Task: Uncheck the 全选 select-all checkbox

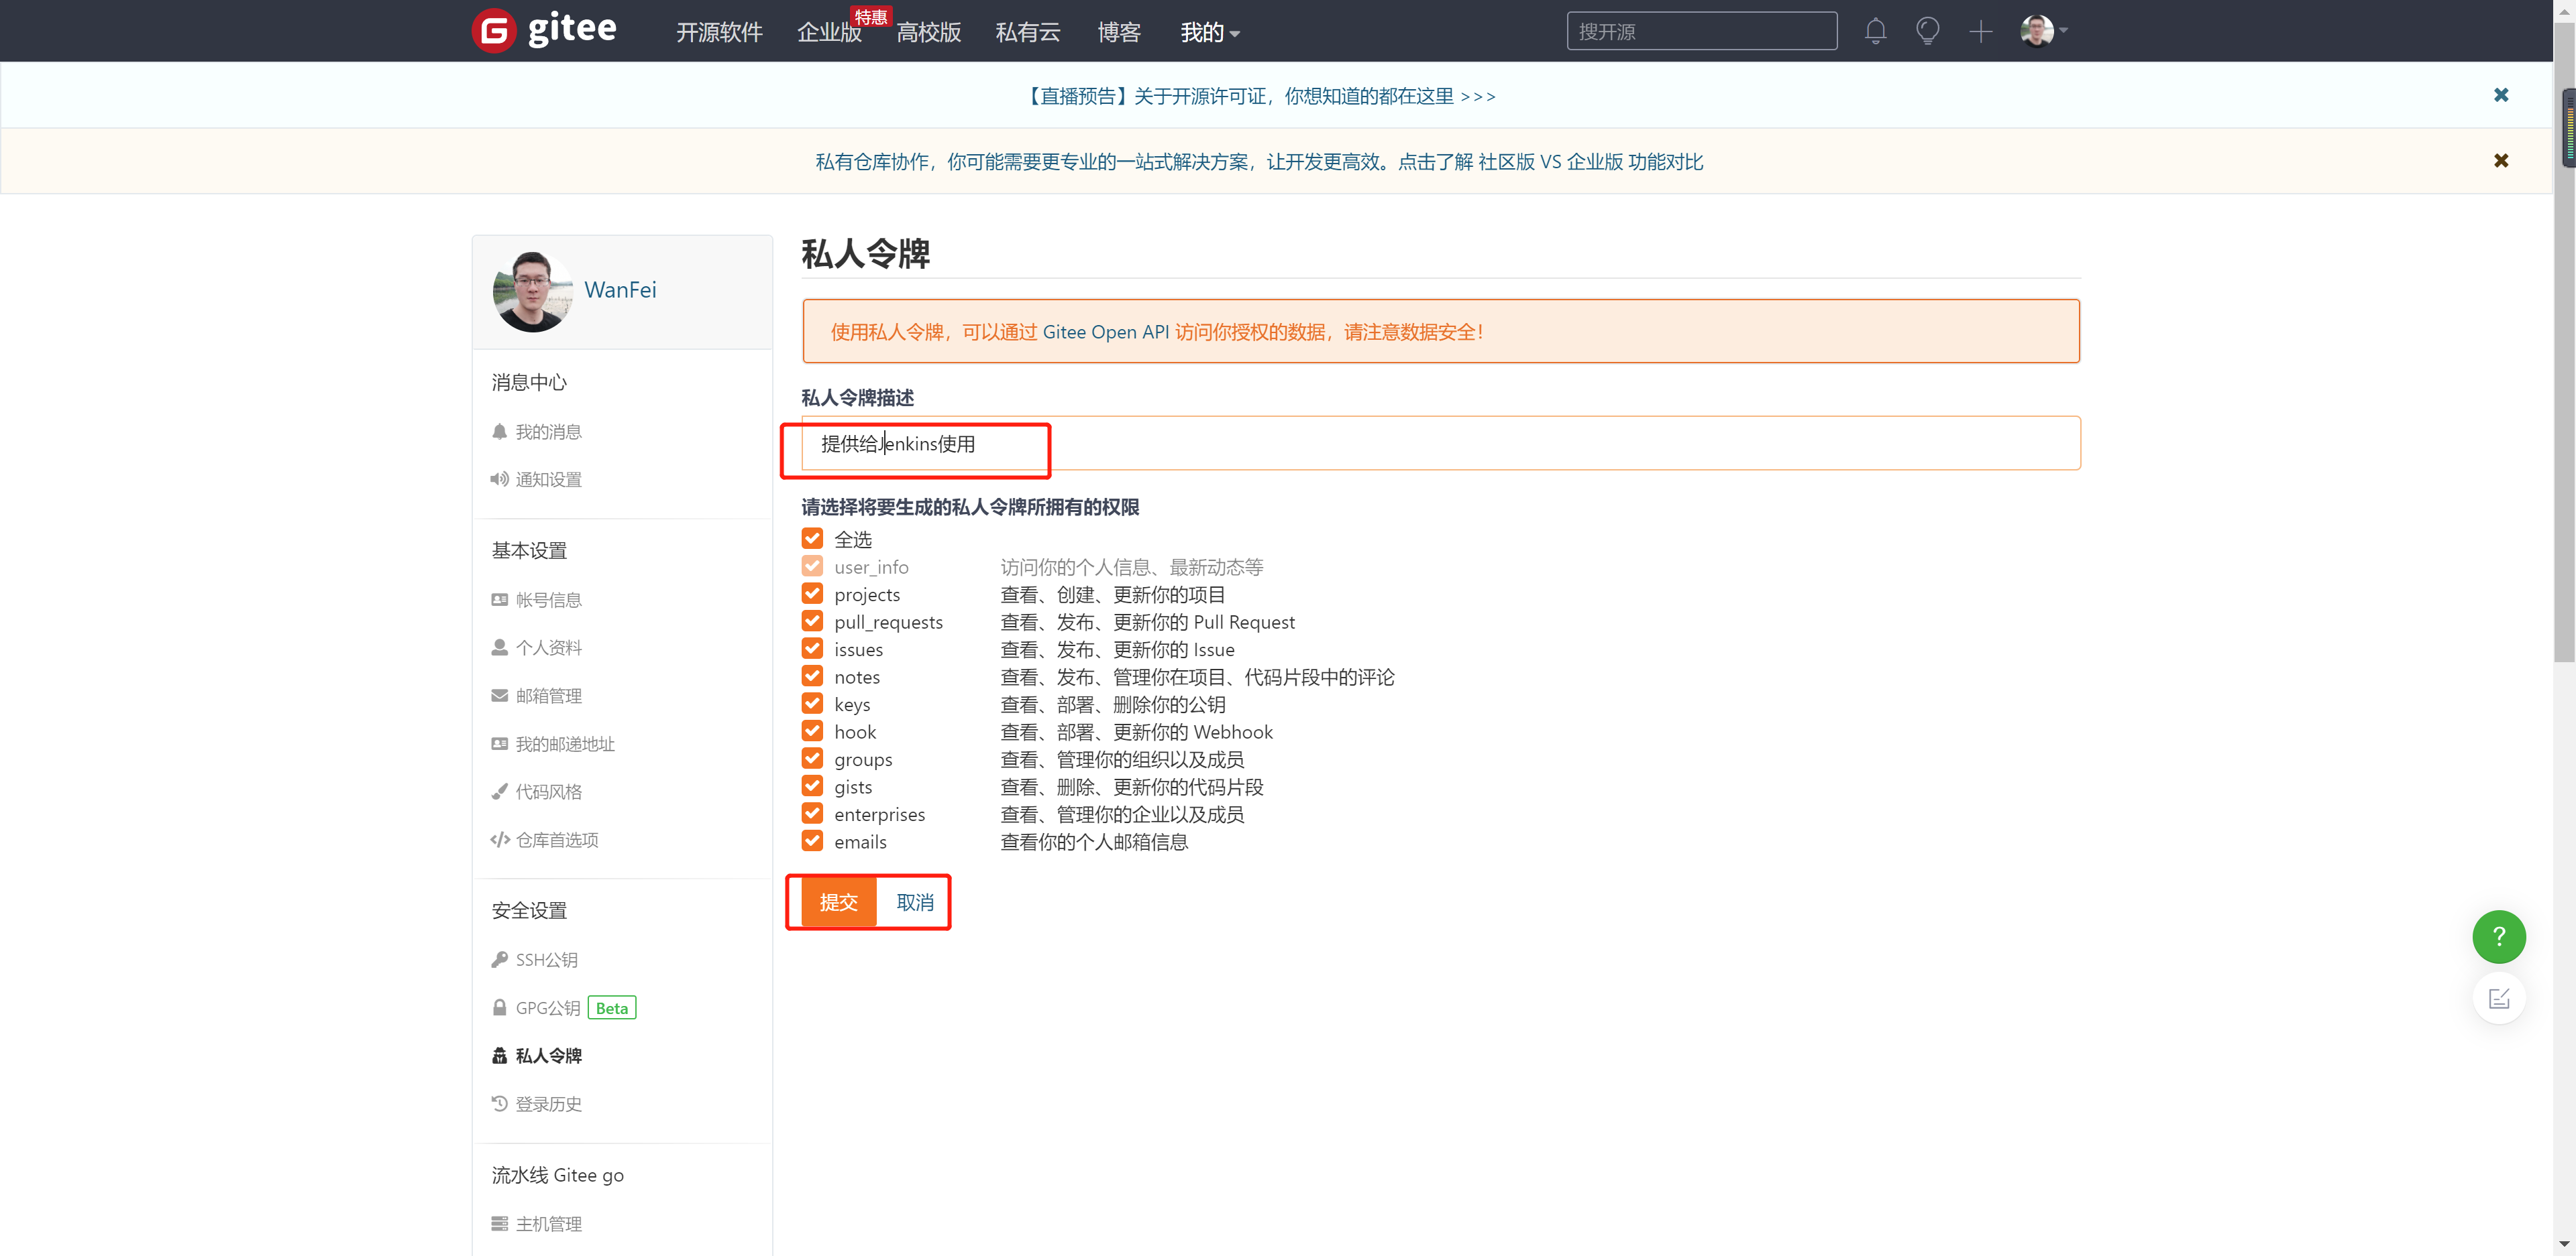Action: (812, 538)
